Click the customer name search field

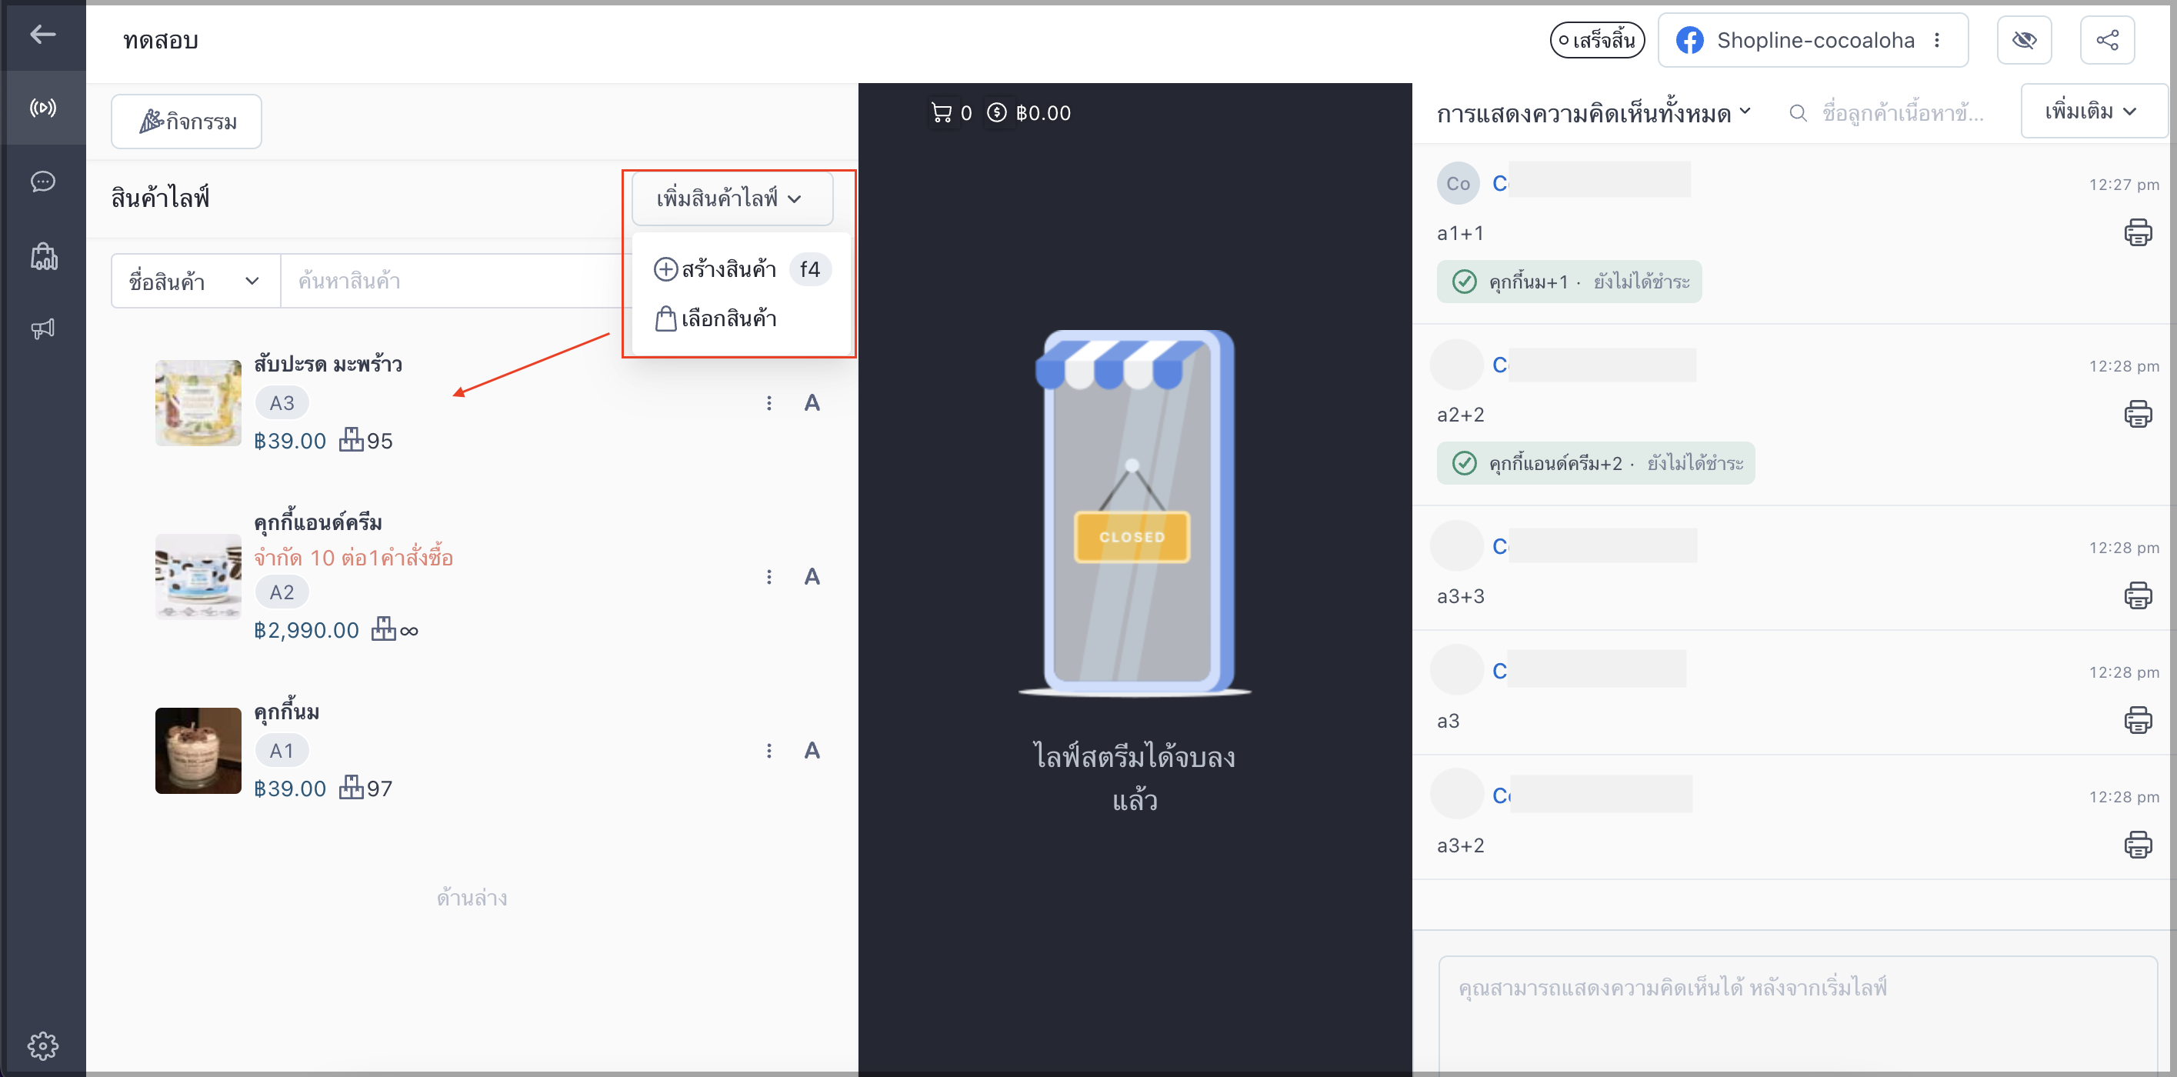coord(1902,112)
